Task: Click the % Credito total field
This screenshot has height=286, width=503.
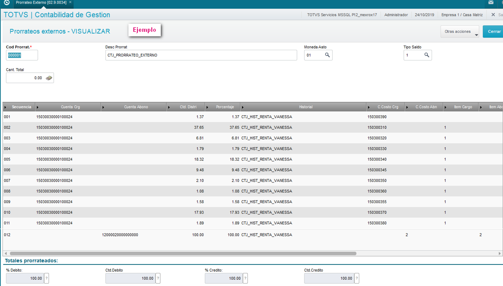Action: (224, 278)
